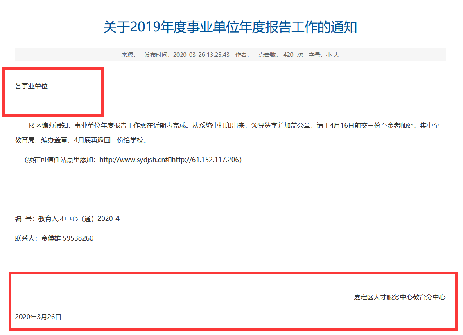Screen dimensions: 463x335
Task: Click the 各事业单位 salutation text
Action: pyautogui.click(x=33, y=86)
